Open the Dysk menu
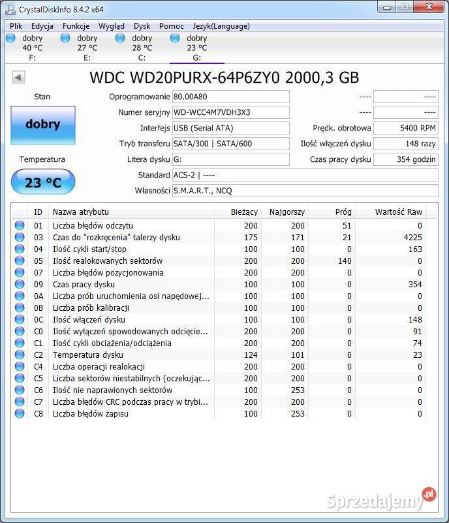This screenshot has width=449, height=523. point(142,26)
